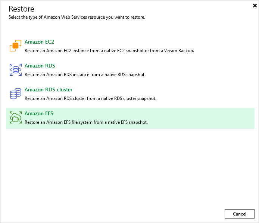Click the Restore dialog heading

tap(21, 9)
